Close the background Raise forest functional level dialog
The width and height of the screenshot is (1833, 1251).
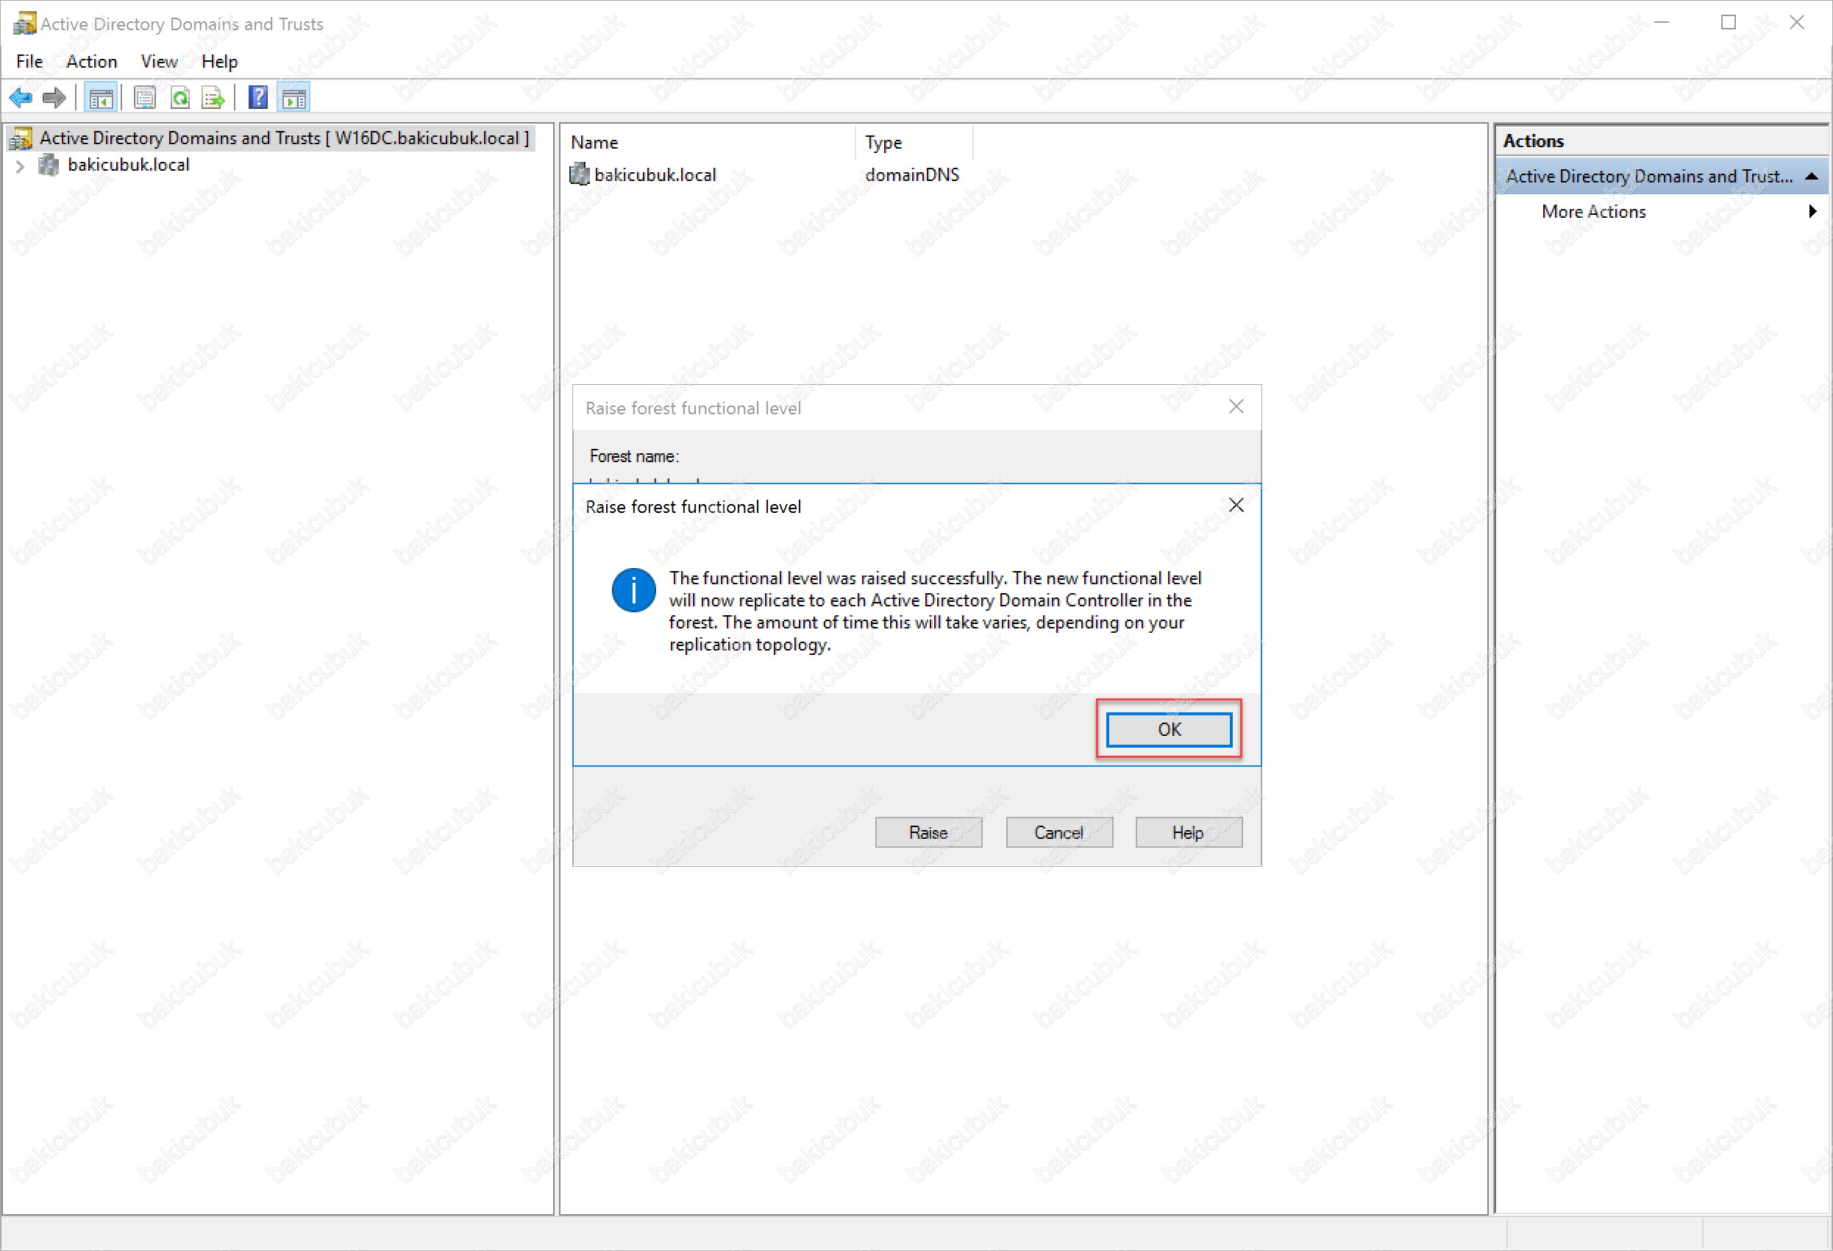[x=1236, y=406]
